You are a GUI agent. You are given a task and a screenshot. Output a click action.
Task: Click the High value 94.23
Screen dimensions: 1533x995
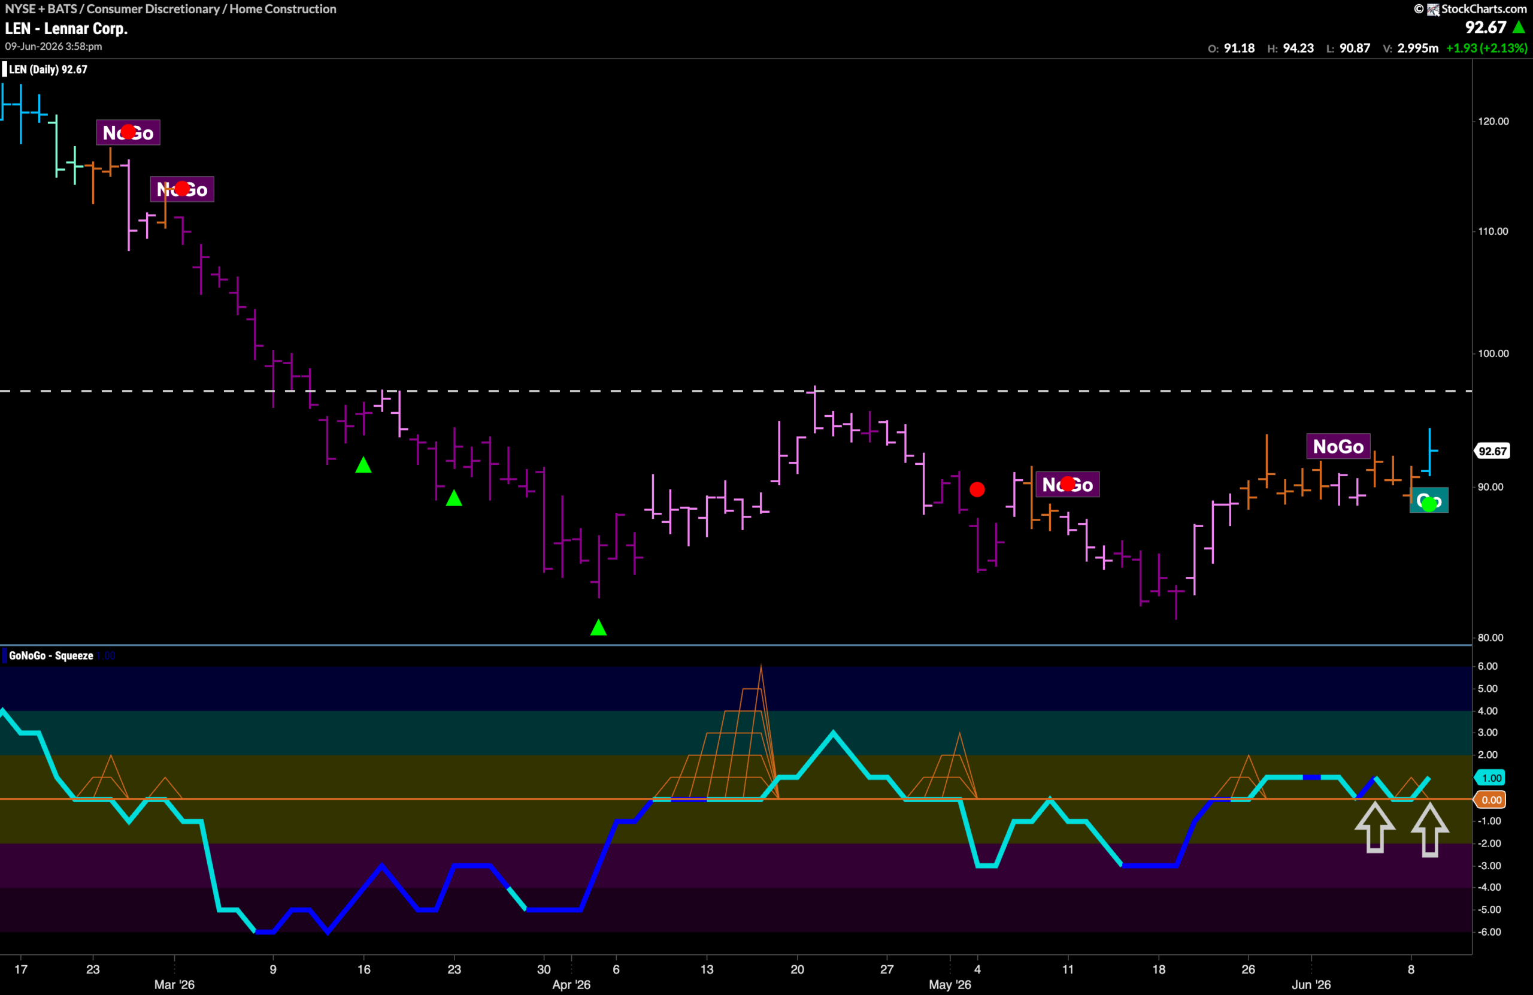[1298, 49]
